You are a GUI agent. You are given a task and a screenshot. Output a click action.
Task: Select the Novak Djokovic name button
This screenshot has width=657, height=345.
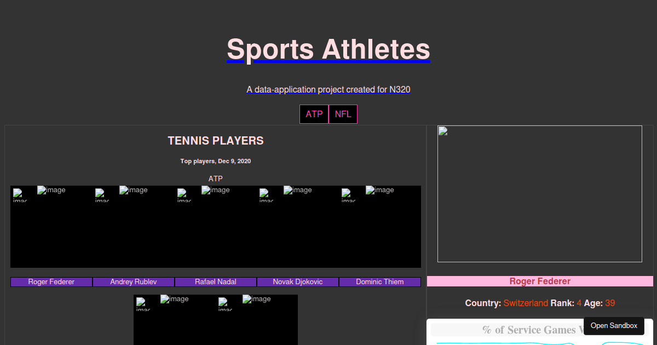point(298,282)
